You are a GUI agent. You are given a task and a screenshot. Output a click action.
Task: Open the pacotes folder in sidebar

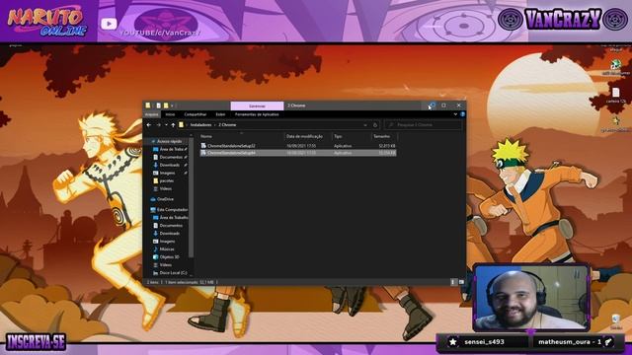[x=167, y=181]
